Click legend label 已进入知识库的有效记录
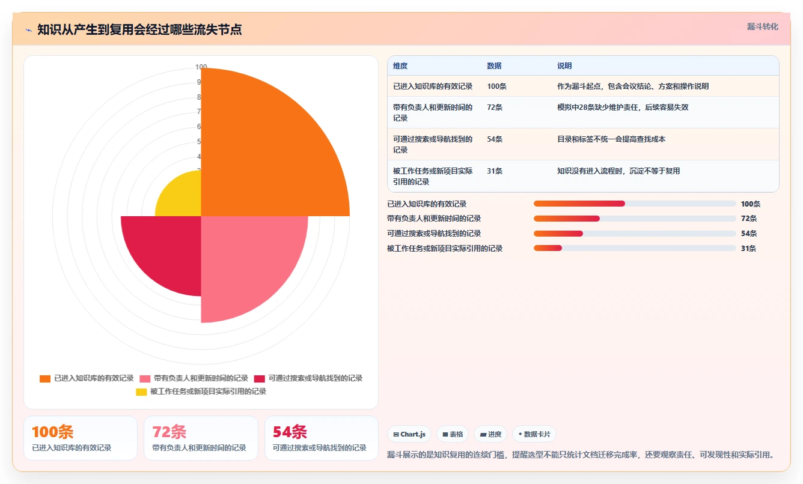Viewport: 803px width, 484px height. (x=94, y=378)
